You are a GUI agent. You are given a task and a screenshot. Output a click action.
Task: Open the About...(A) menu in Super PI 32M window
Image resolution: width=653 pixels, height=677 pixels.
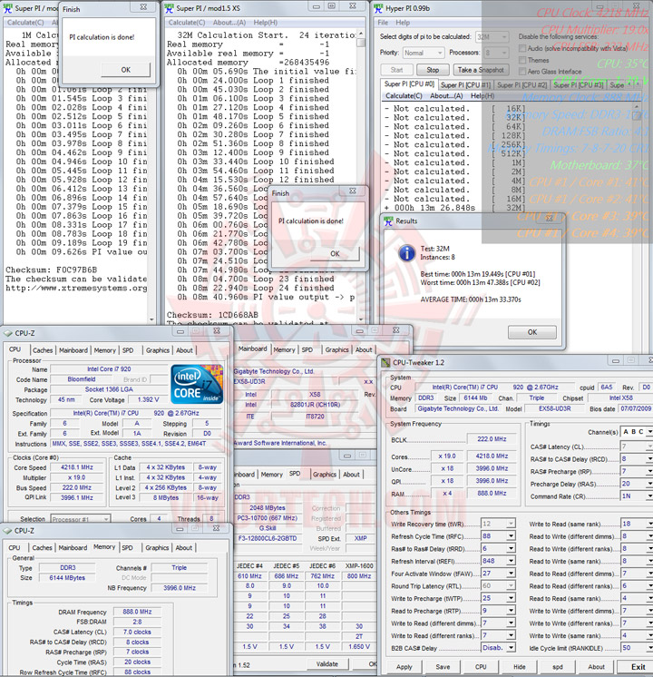pyautogui.click(x=229, y=23)
